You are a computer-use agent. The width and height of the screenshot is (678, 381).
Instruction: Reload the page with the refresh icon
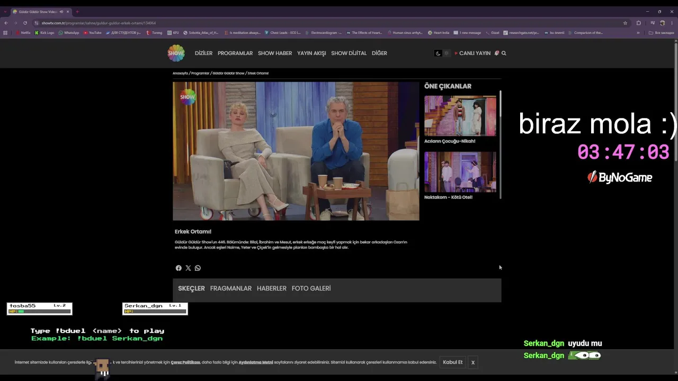[25, 23]
